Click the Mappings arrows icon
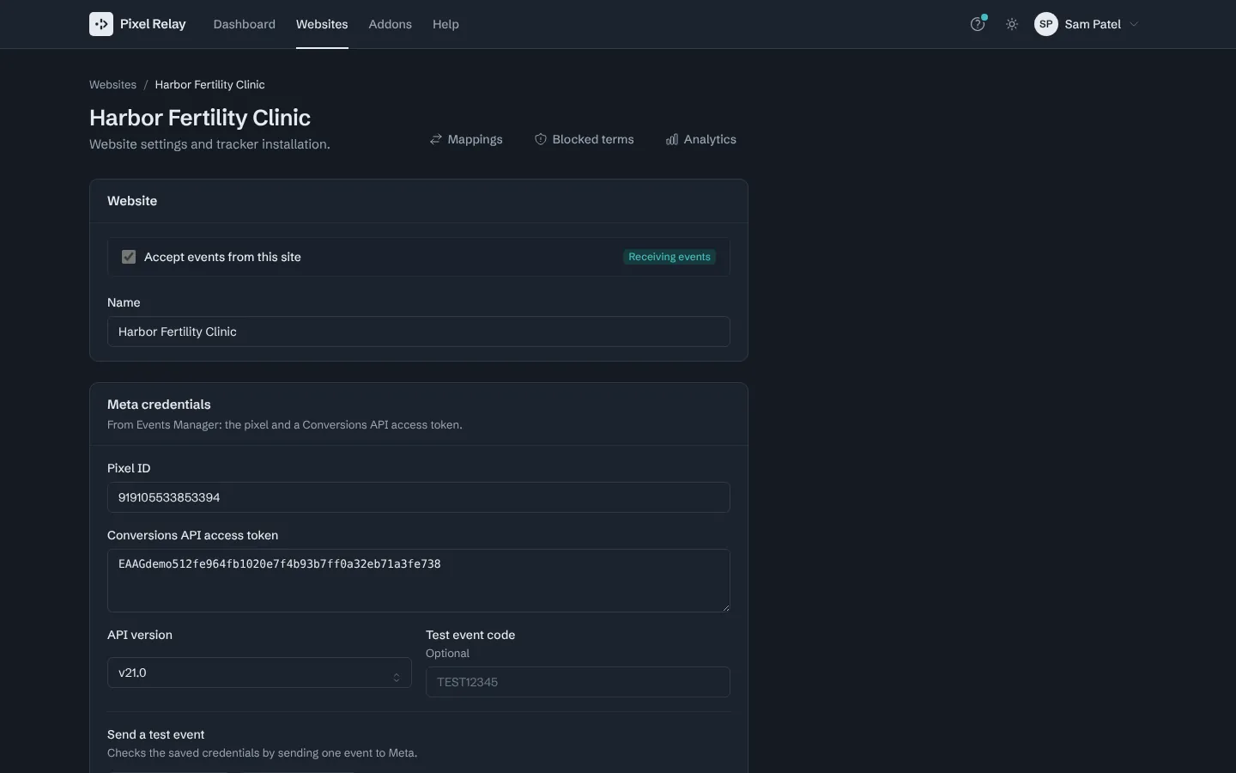 pos(436,139)
